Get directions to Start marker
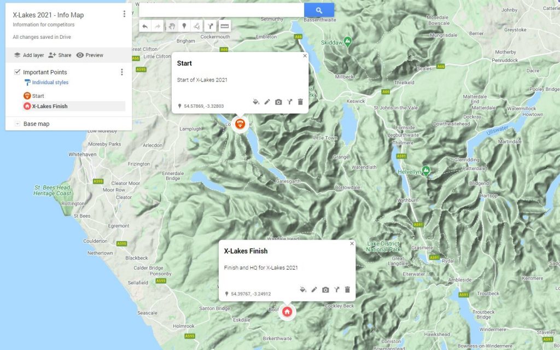560x350 pixels. (289, 102)
